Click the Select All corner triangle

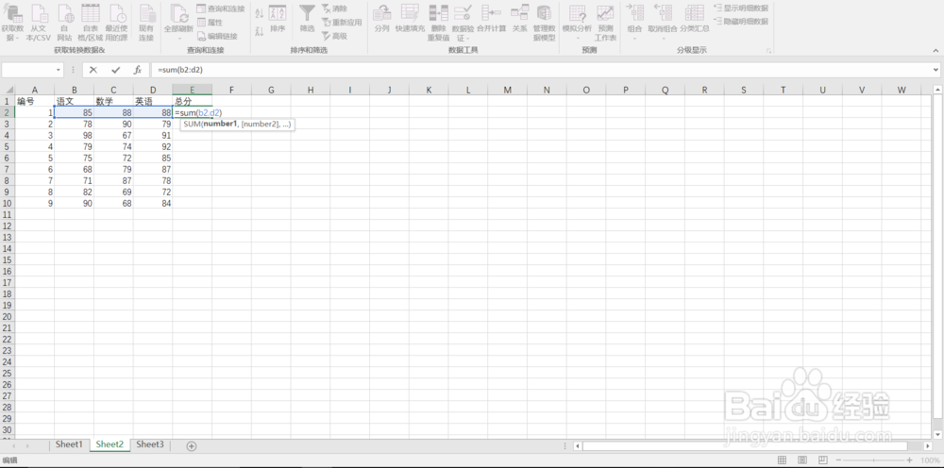pyautogui.click(x=8, y=91)
